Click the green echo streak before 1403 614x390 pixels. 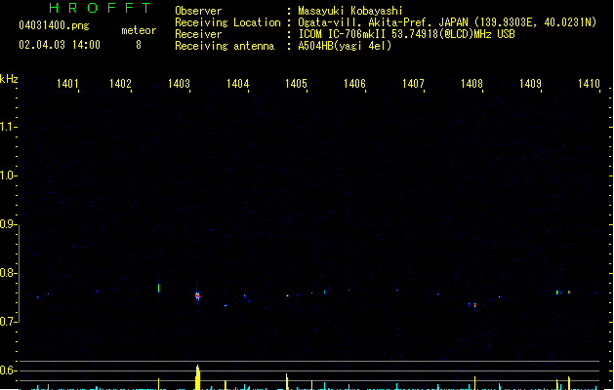point(158,288)
